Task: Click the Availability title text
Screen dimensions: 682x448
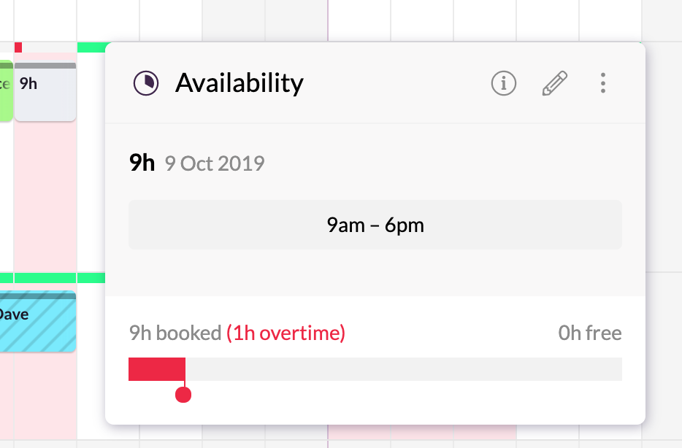Action: coord(240,83)
